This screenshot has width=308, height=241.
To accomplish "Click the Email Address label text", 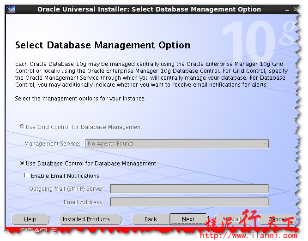I will [84, 202].
